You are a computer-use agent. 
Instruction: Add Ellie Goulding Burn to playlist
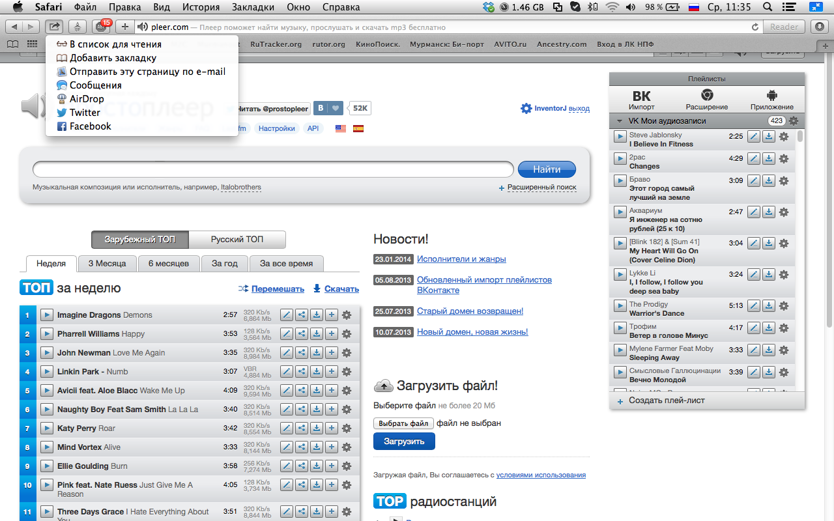coord(332,466)
